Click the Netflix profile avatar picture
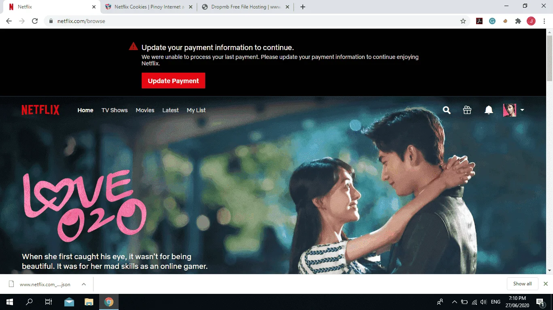The image size is (553, 310). [510, 110]
